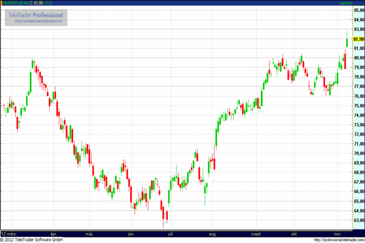The width and height of the screenshot is (365, 243).
Task: Click the 'jún.' month on time axis
Action: (x=131, y=233)
